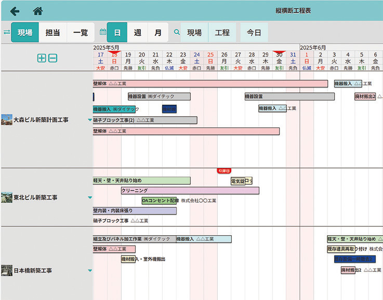Switch to the 週 scale tab
This screenshot has width=383, height=300.
[x=138, y=33]
